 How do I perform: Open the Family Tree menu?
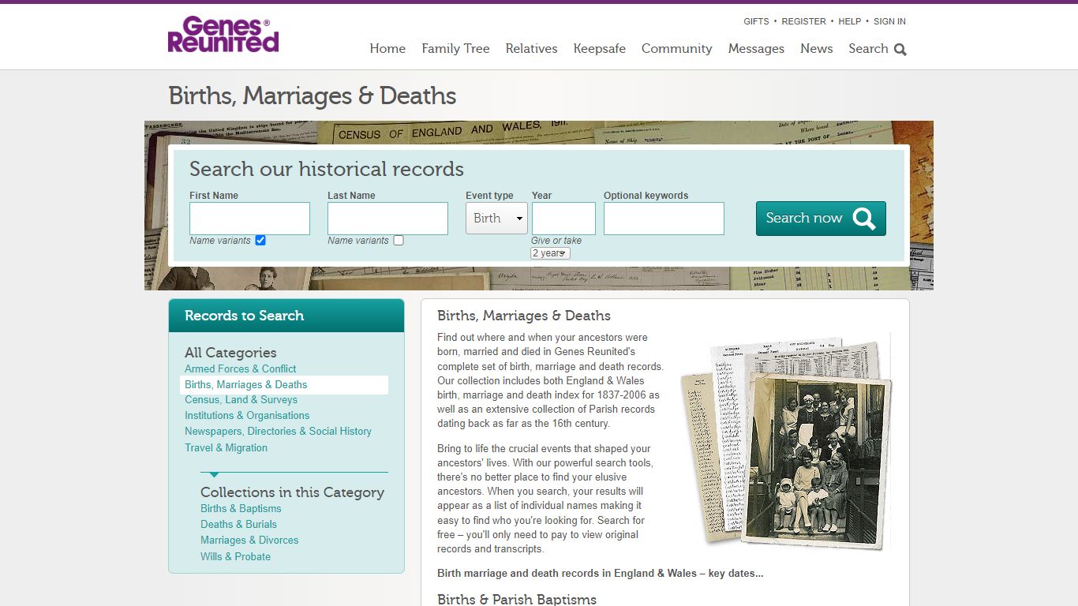tap(455, 48)
